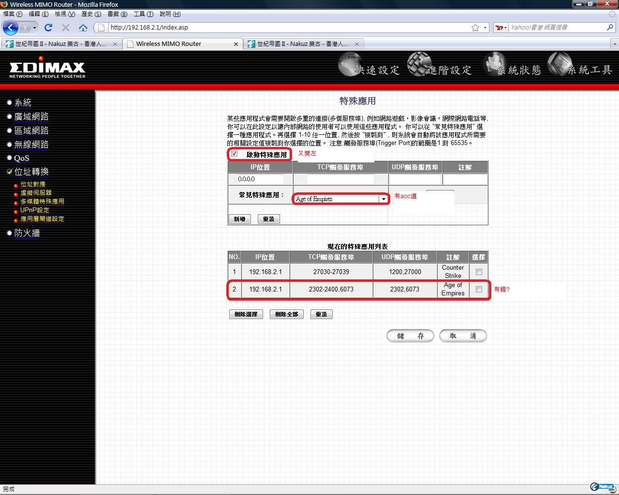This screenshot has width=619, height=495.
Task: Open the Yahoo search engine selector
Action: tap(501, 28)
